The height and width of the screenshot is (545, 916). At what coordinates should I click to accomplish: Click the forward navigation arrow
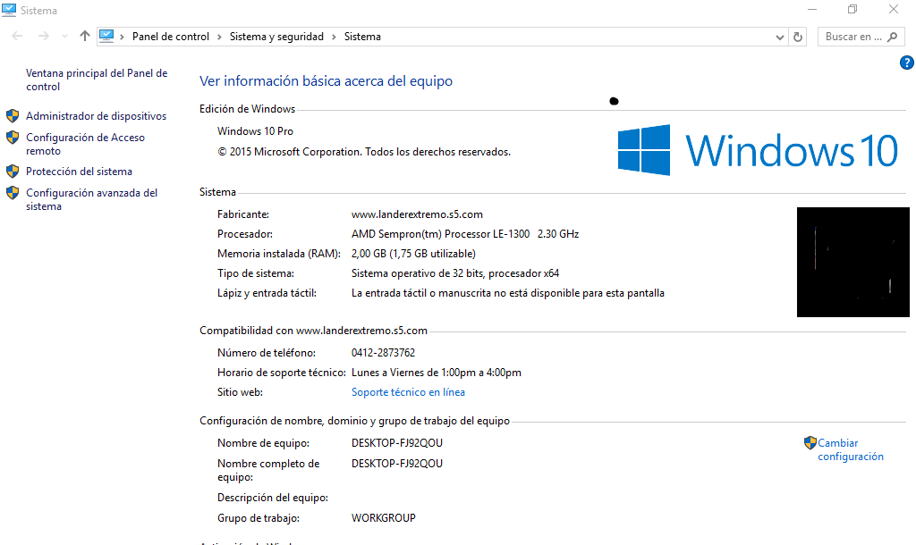click(43, 37)
